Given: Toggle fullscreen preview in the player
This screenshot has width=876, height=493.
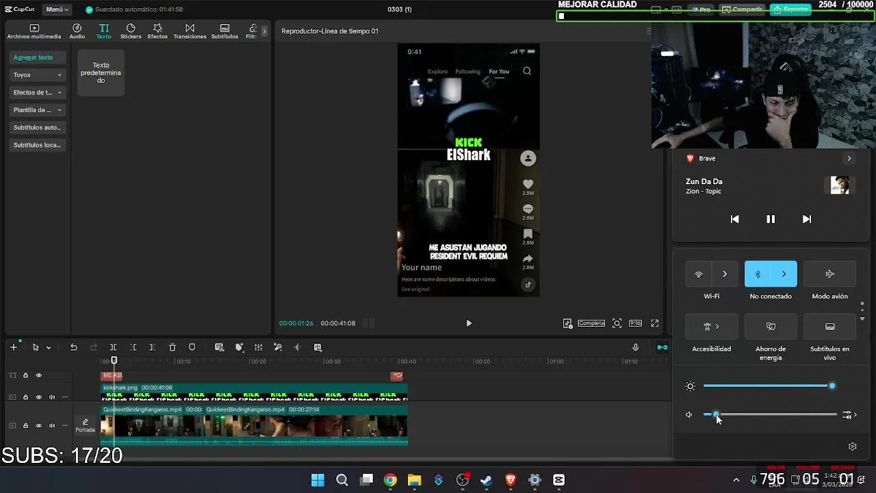Looking at the screenshot, I should coord(655,323).
